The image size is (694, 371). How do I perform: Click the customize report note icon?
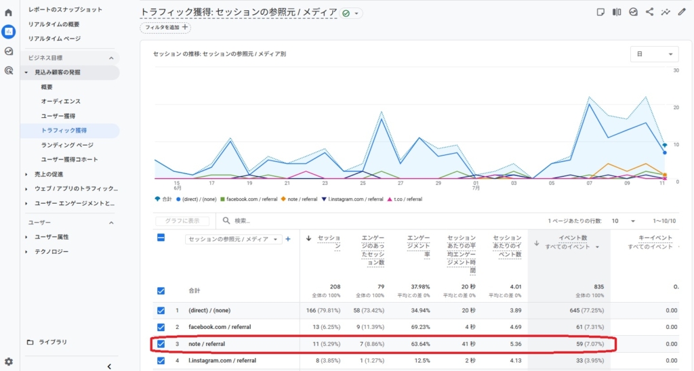600,12
